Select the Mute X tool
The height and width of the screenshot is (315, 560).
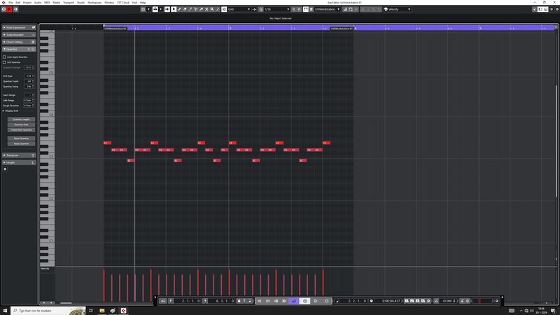click(206, 9)
